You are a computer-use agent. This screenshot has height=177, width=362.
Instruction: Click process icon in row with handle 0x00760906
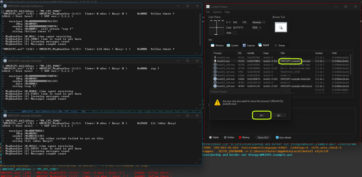(215, 65)
